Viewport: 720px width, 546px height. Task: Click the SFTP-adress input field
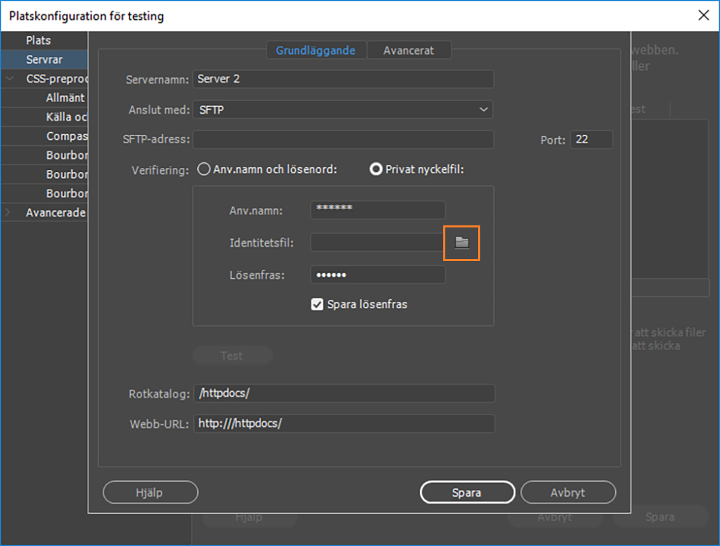[x=343, y=140]
